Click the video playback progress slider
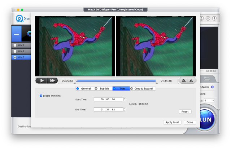231x149 pixels. point(115,81)
